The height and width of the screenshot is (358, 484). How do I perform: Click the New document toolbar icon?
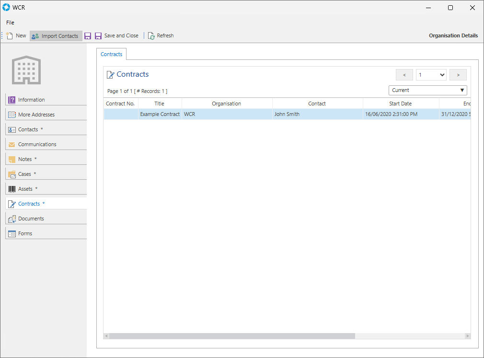click(10, 36)
